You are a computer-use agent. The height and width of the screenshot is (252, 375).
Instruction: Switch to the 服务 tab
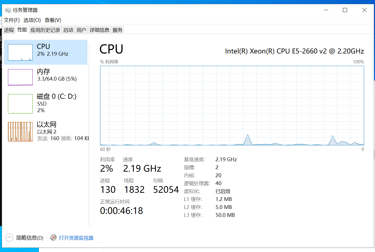(x=117, y=30)
